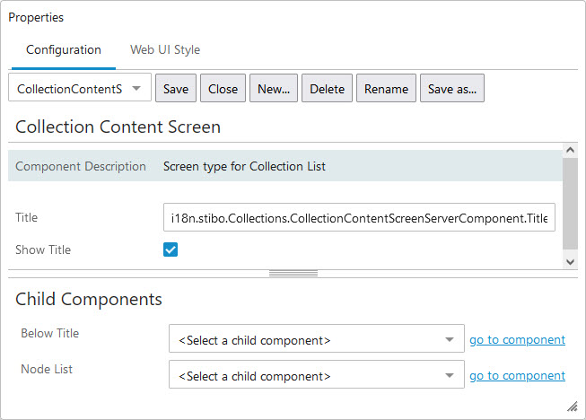Switch to the Web UI Style tab
586x420 pixels.
click(x=165, y=49)
